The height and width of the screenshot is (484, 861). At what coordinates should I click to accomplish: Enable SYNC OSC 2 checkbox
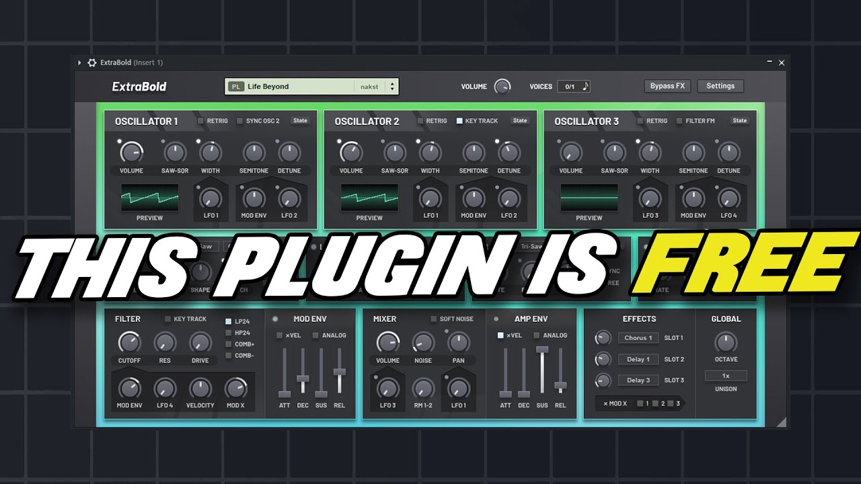pos(239,121)
